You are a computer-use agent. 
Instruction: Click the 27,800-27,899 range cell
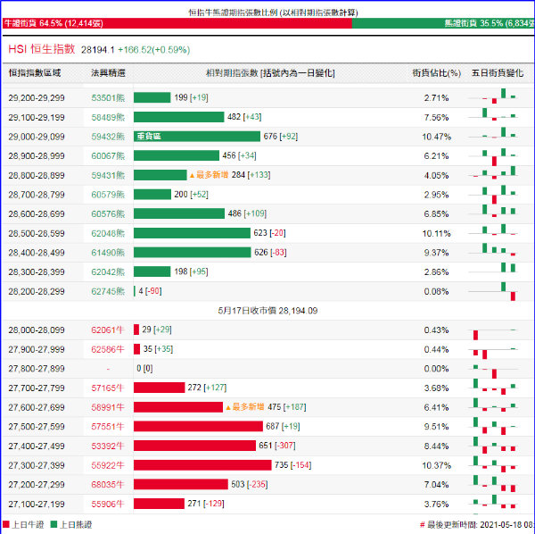tap(37, 369)
